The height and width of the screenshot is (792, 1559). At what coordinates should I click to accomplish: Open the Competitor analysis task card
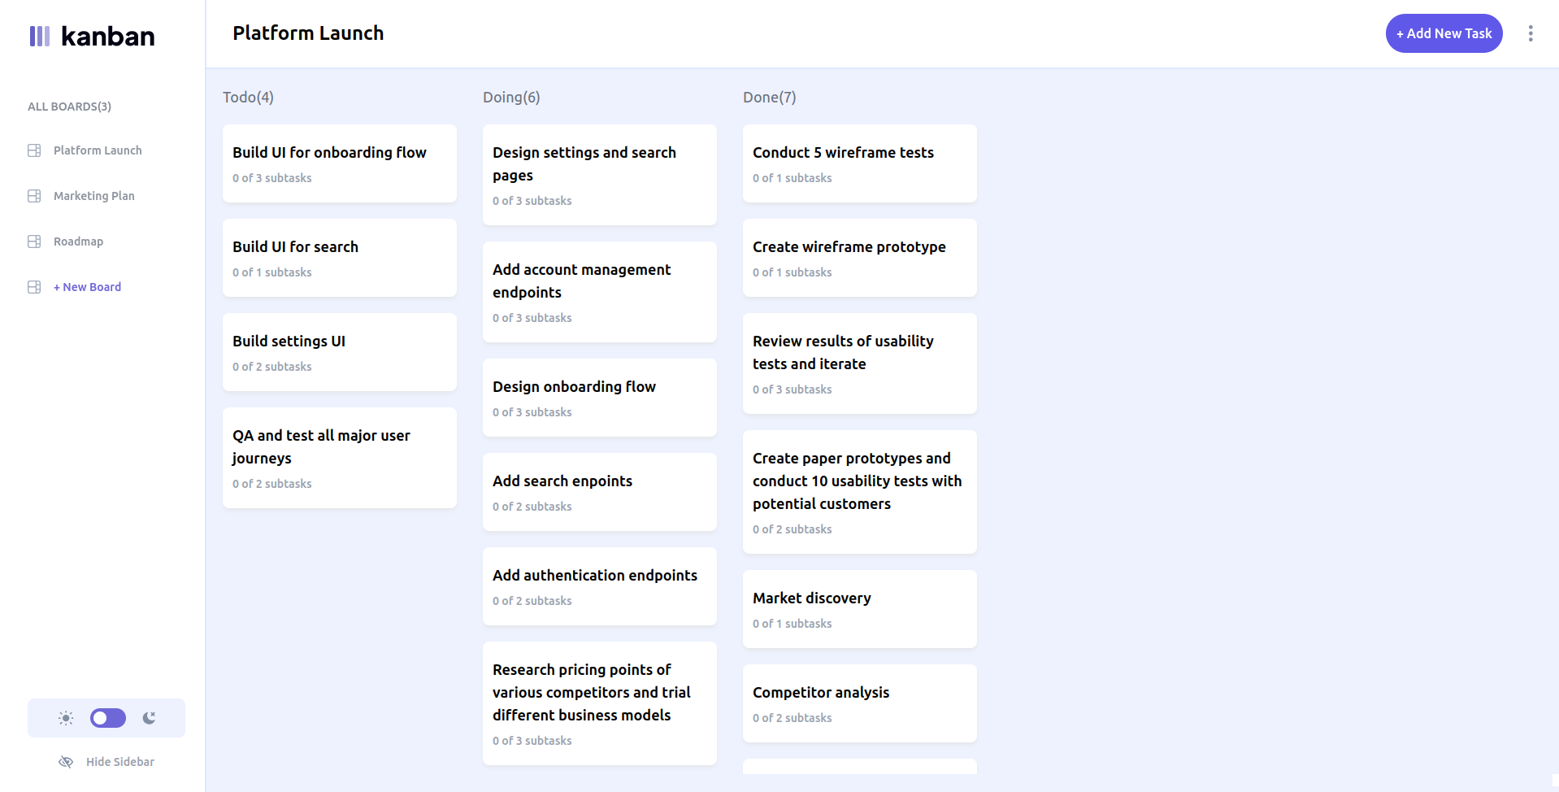pyautogui.click(x=860, y=703)
